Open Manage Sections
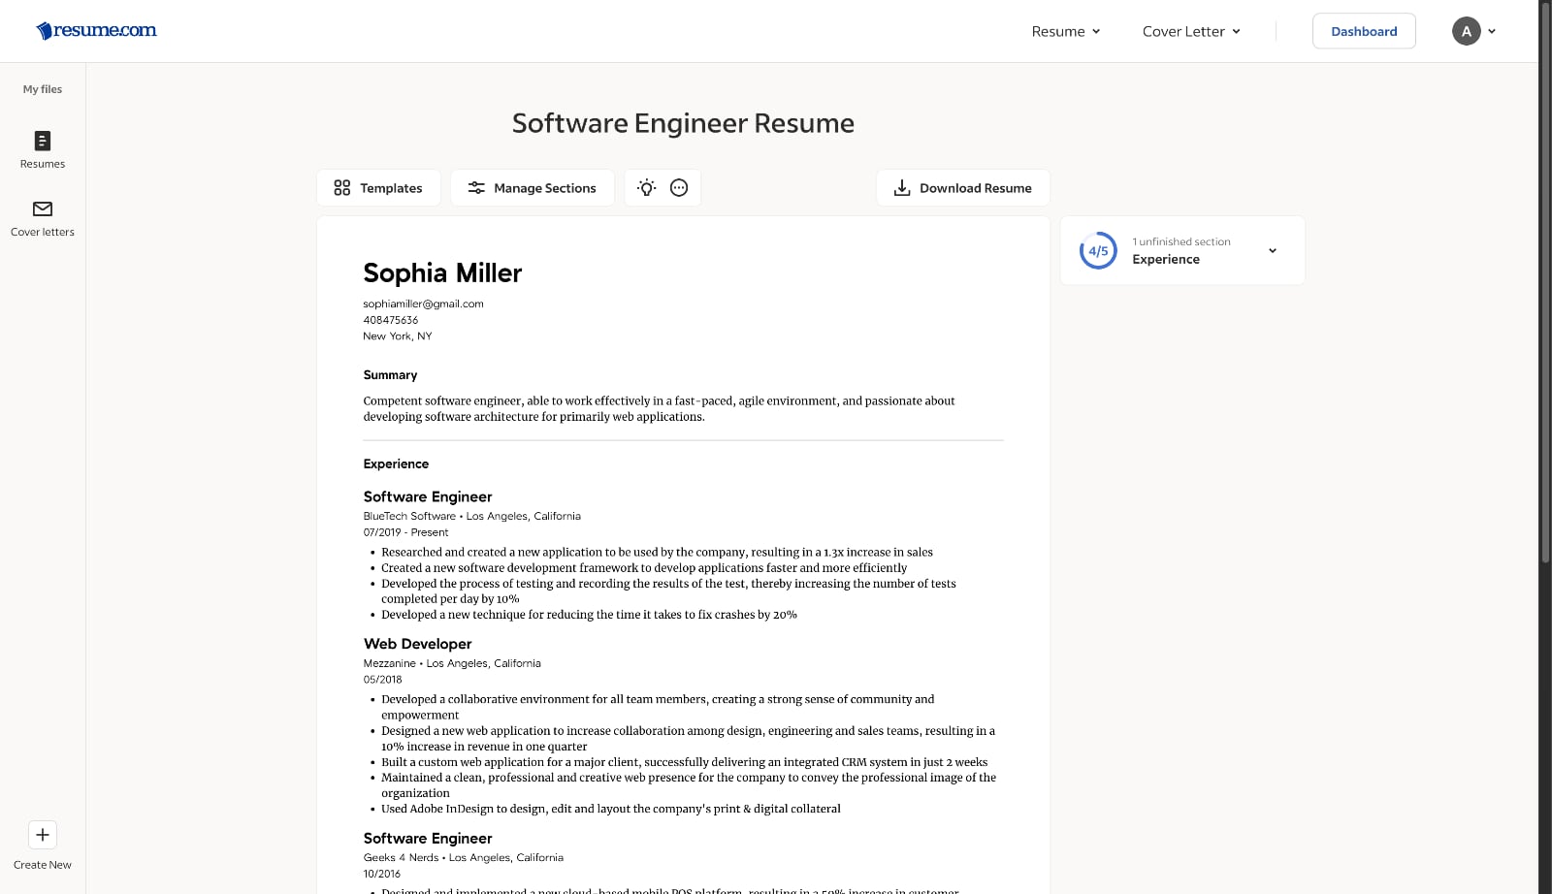 [533, 188]
